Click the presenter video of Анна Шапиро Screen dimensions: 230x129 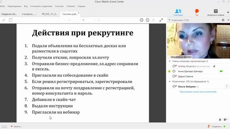tap(198, 40)
